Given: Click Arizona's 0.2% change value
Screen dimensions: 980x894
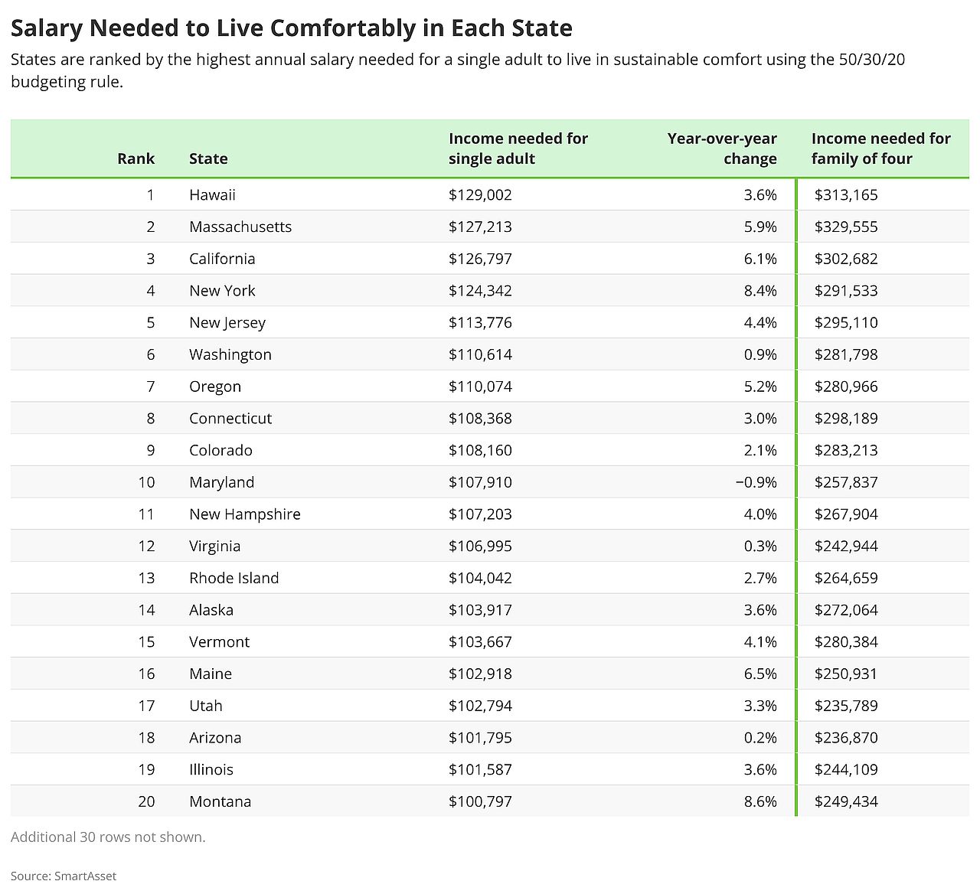Looking at the screenshot, I should pyautogui.click(x=760, y=738).
